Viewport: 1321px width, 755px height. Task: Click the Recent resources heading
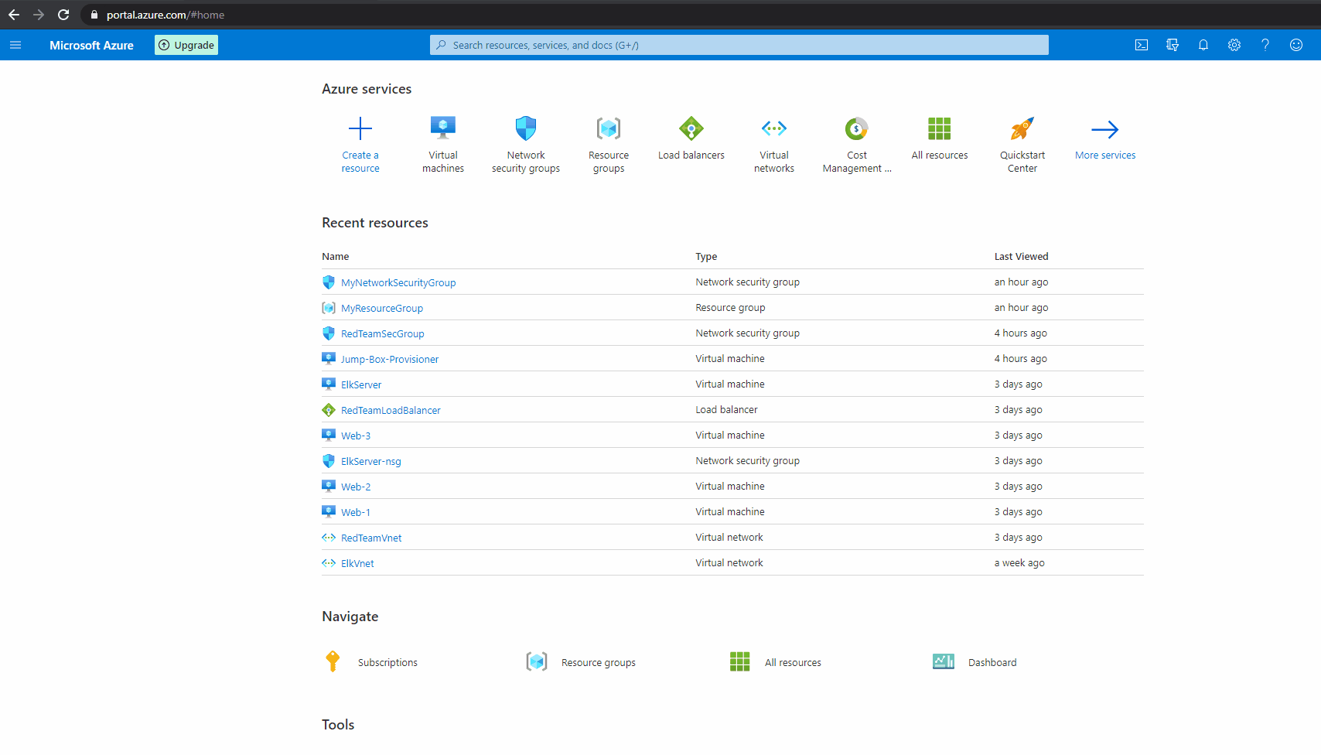pos(375,223)
